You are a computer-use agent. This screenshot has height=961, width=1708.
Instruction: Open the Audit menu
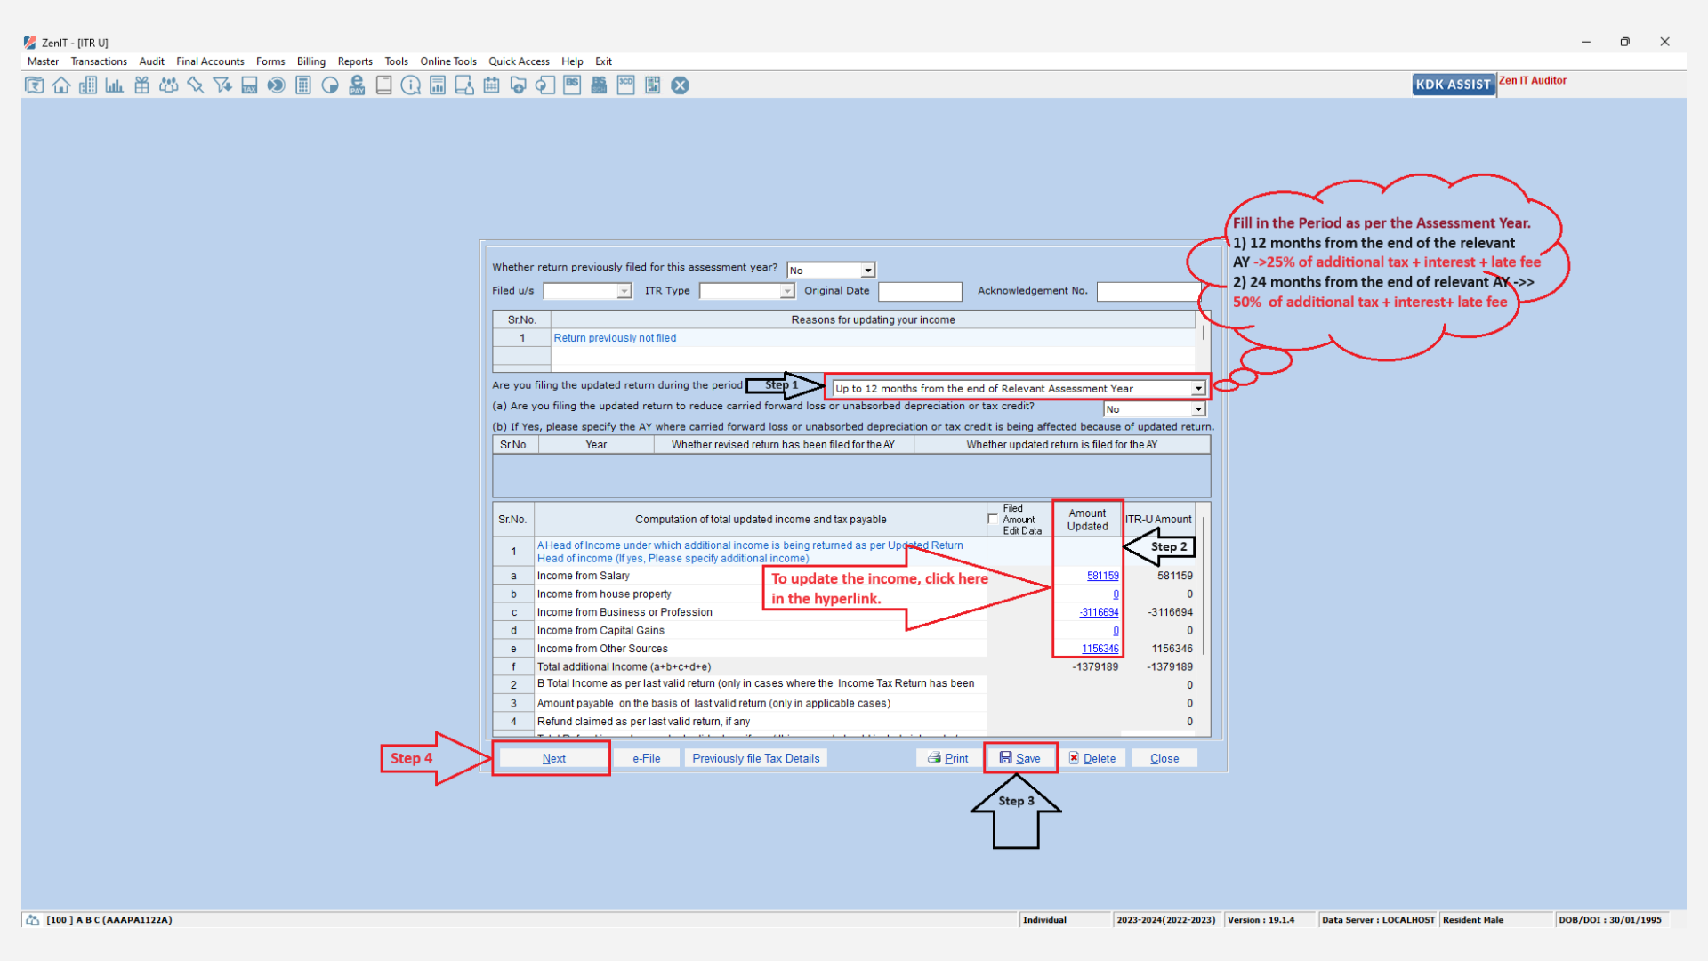(151, 61)
